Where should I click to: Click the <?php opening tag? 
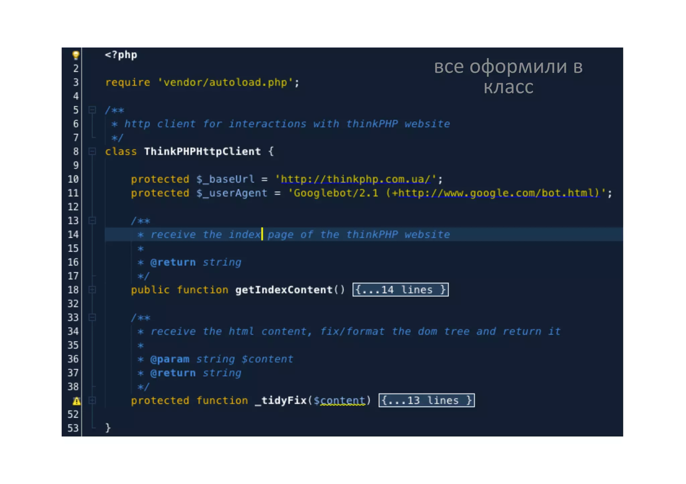121,55
